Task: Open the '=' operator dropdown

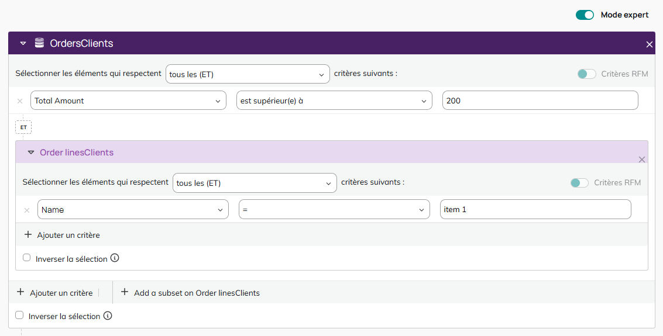Action: pos(334,209)
